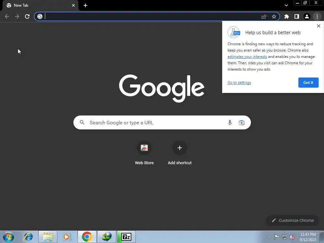Select the Chrome taskbar button

(87, 237)
